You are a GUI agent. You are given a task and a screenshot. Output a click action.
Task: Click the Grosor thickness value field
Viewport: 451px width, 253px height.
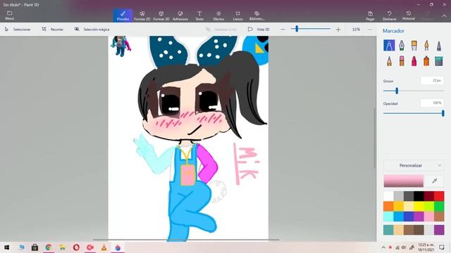coord(432,81)
